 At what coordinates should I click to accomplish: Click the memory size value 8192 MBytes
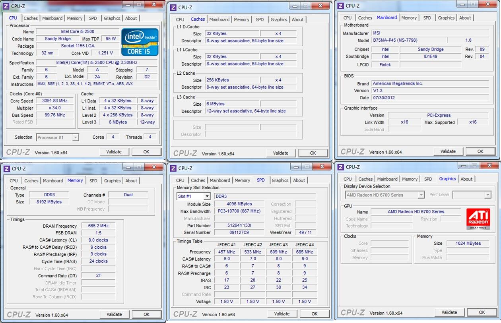pos(50,202)
